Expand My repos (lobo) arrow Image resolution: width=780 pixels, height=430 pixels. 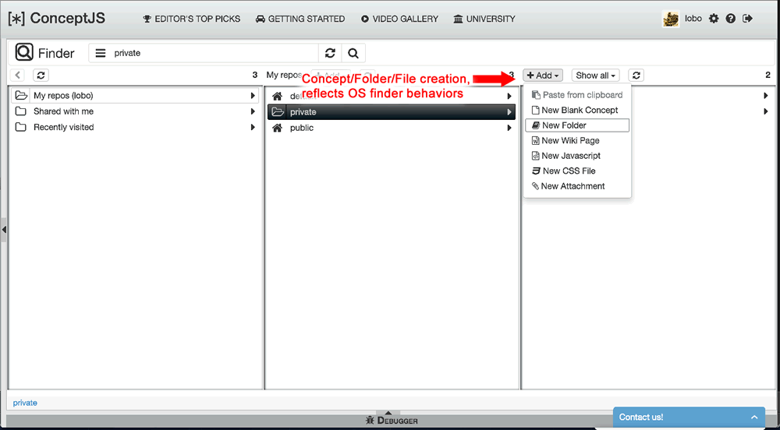point(253,95)
